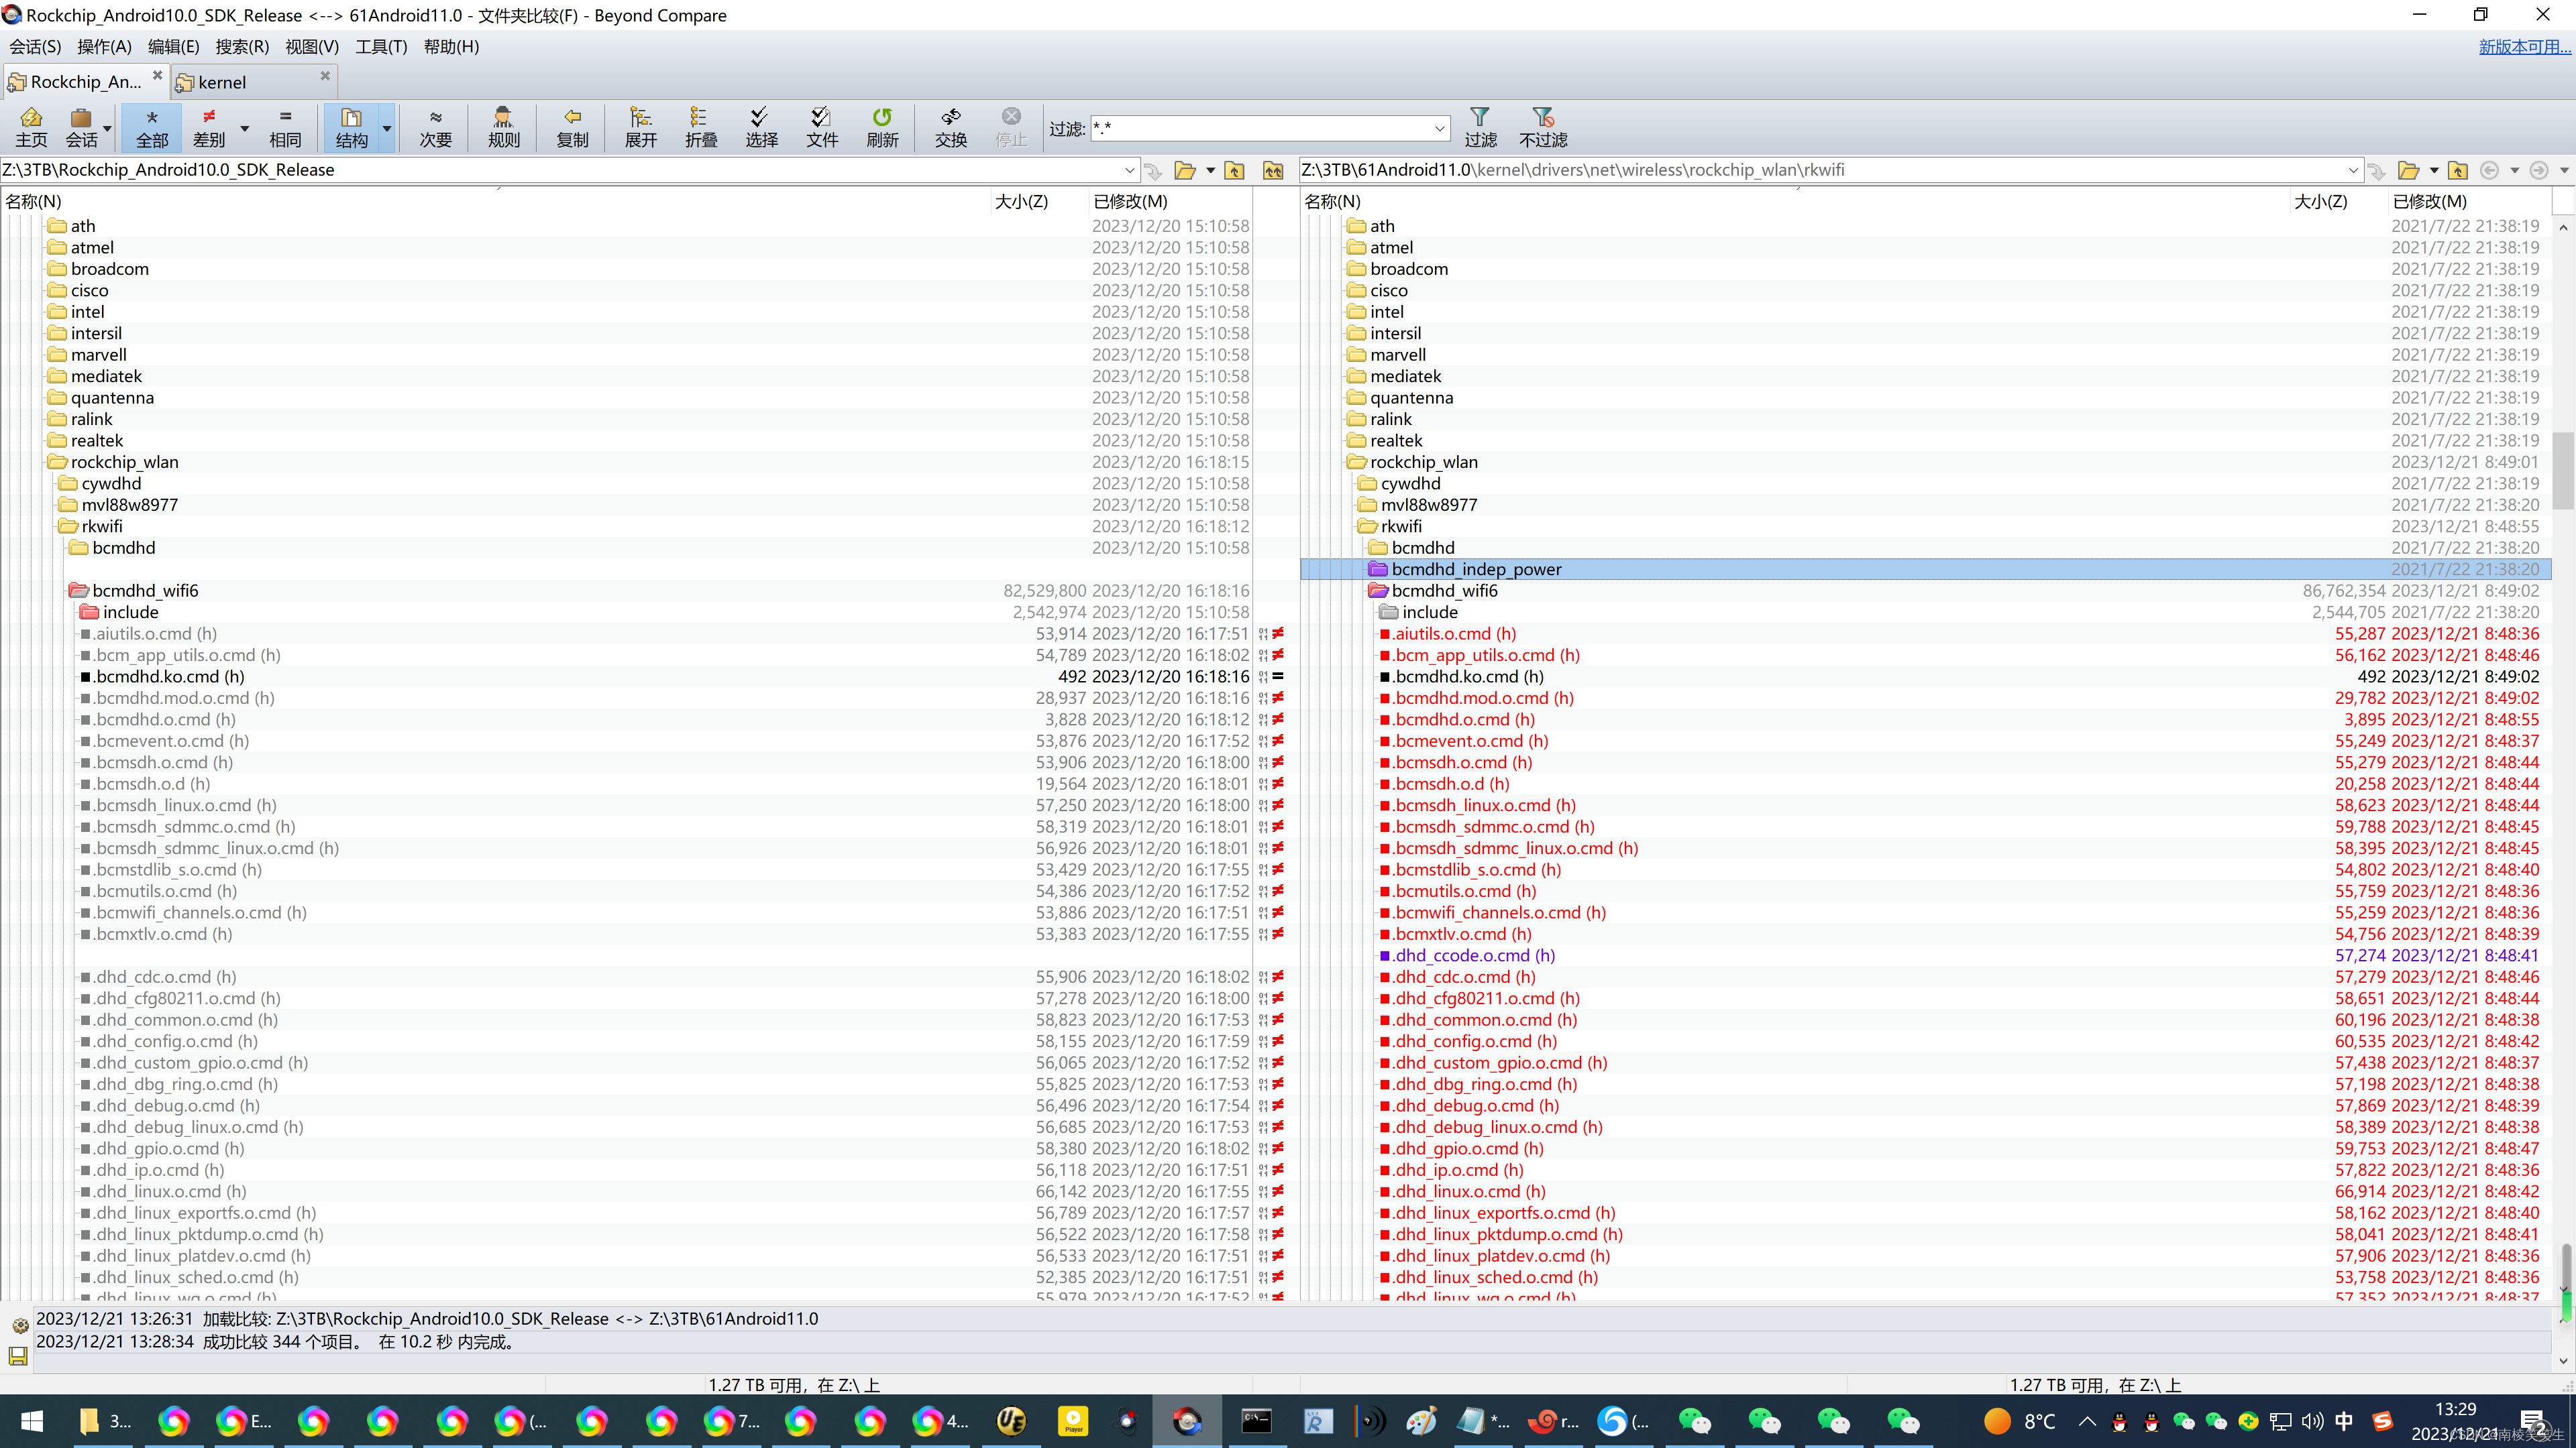Image resolution: width=2576 pixels, height=1448 pixels.
Task: Click the right pane vertical scrollbar thumb
Action: point(2562,470)
